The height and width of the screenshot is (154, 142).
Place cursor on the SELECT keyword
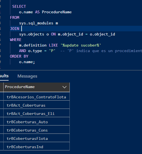[x=19, y=6]
